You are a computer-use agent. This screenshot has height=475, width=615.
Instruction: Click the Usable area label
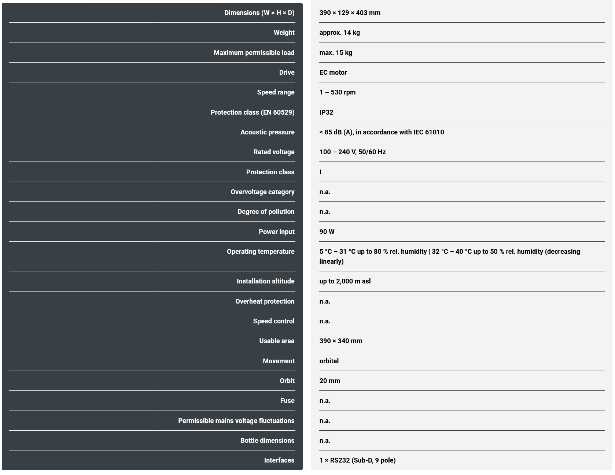[x=277, y=341]
